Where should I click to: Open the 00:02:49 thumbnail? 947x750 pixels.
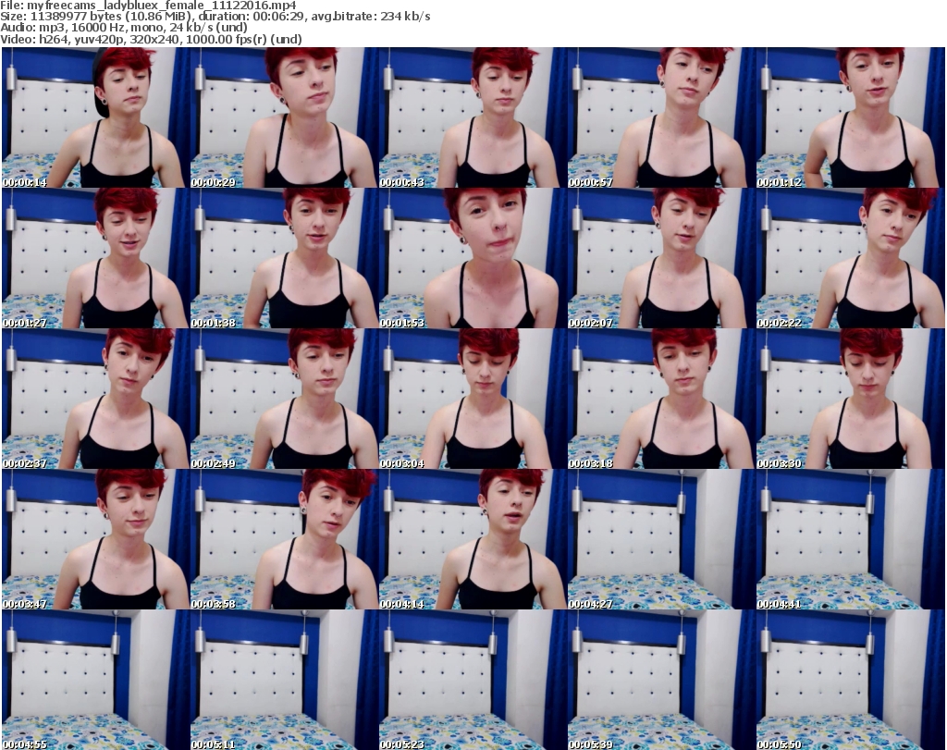point(284,399)
